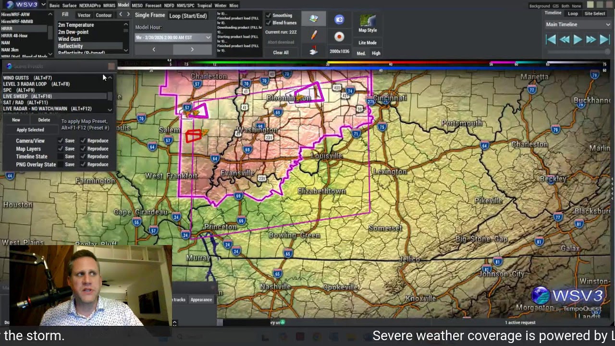Click New preset button
The width and height of the screenshot is (615, 346).
click(16, 120)
